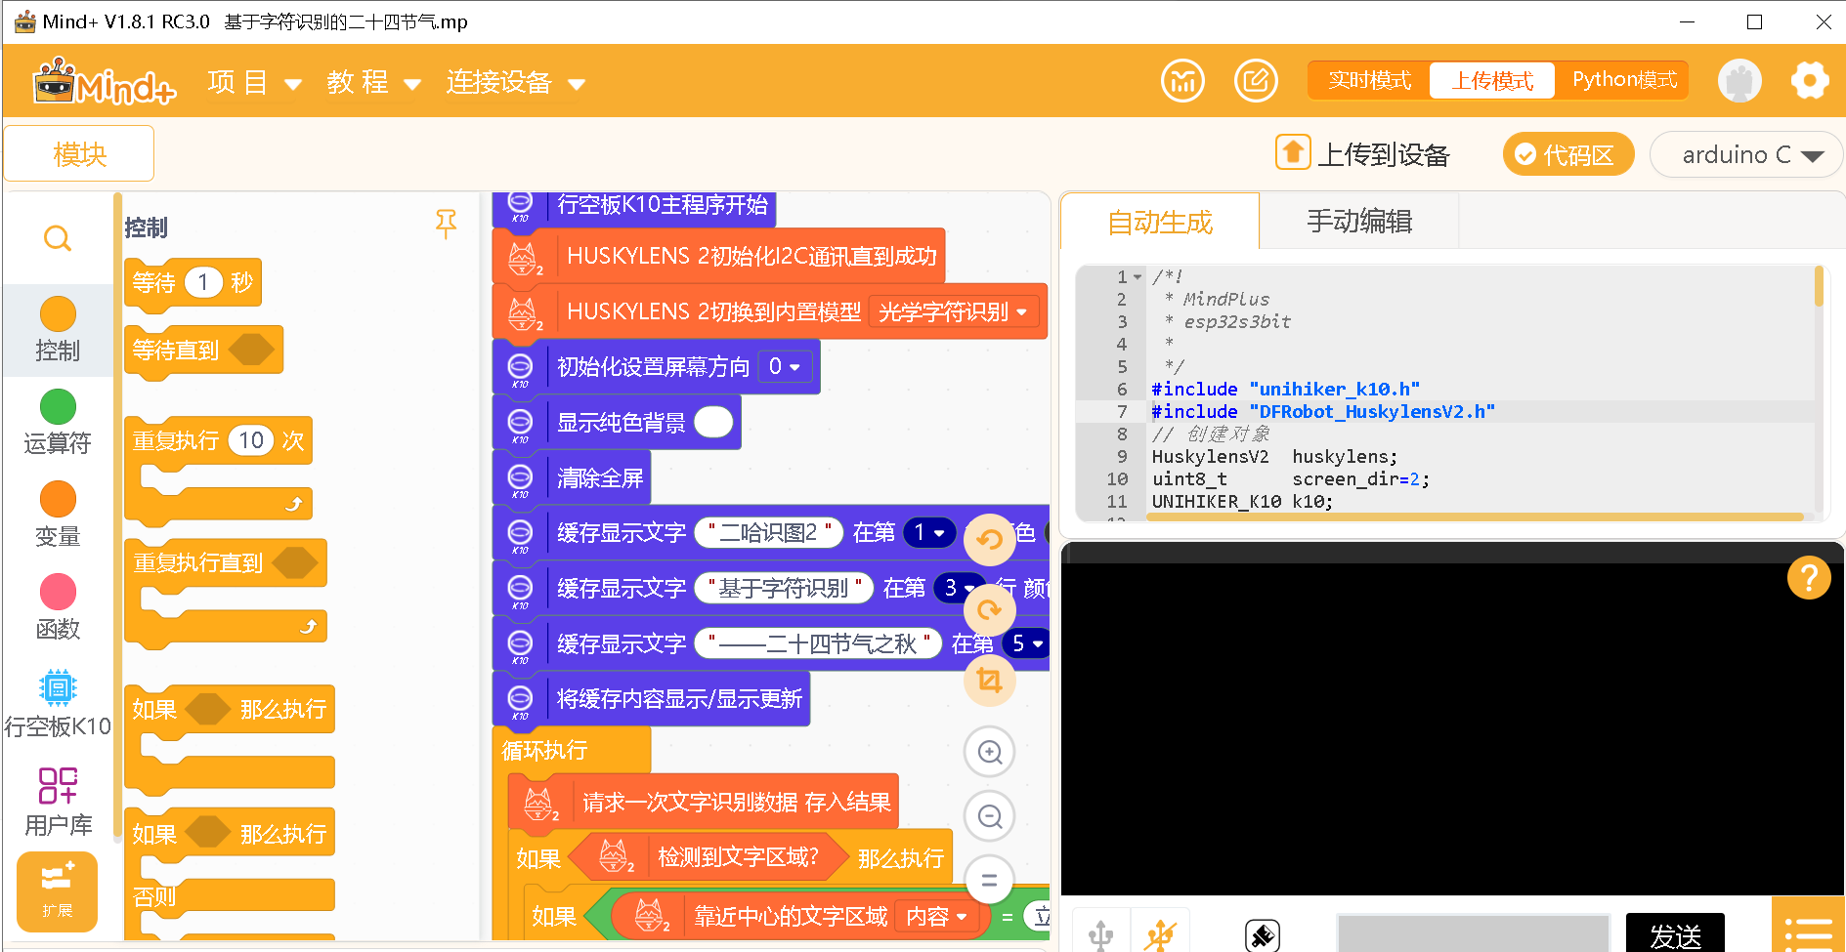Zoom out the block workspace
This screenshot has height=952, width=1846.
989,816
